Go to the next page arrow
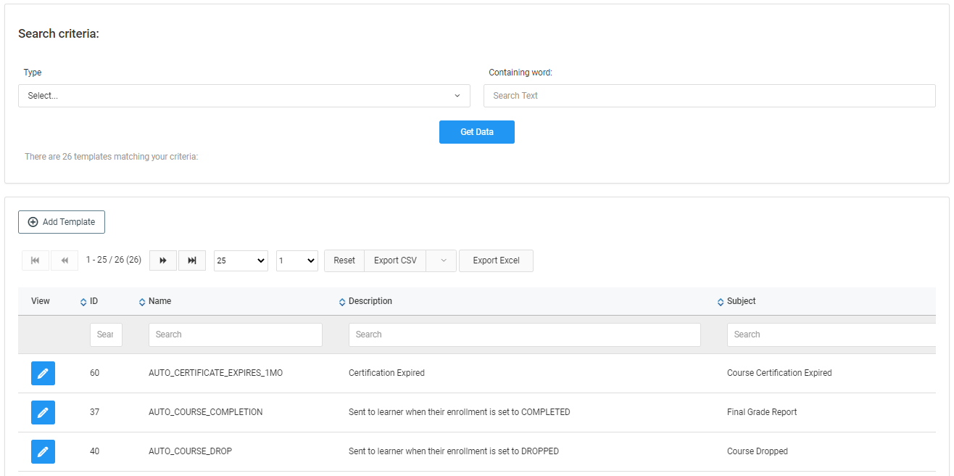 (163, 260)
